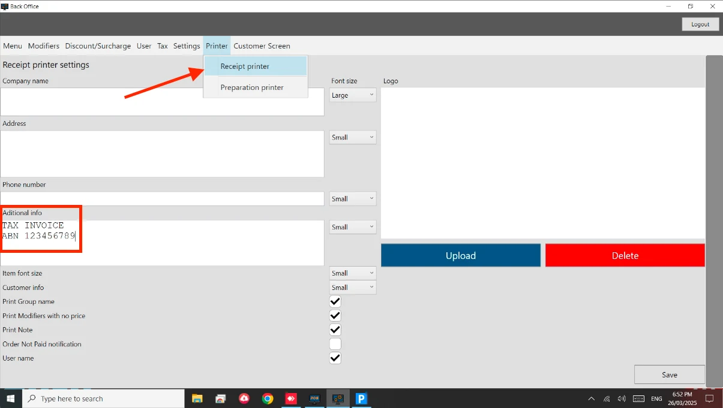Open the touch keyboard tray icon
Image resolution: width=723 pixels, height=408 pixels.
click(638, 398)
